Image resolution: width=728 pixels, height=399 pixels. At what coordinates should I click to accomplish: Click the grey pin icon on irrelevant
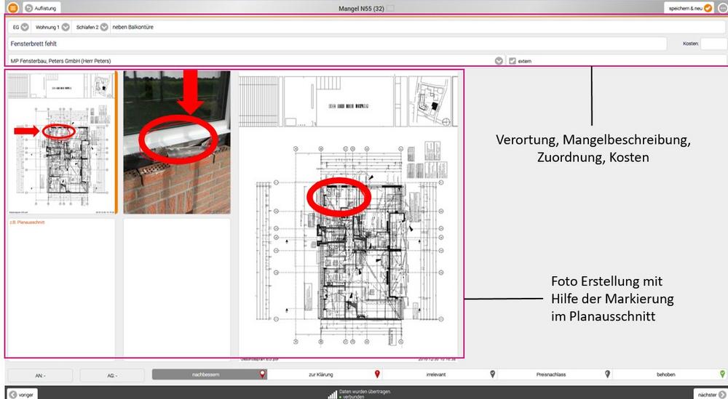[492, 374]
